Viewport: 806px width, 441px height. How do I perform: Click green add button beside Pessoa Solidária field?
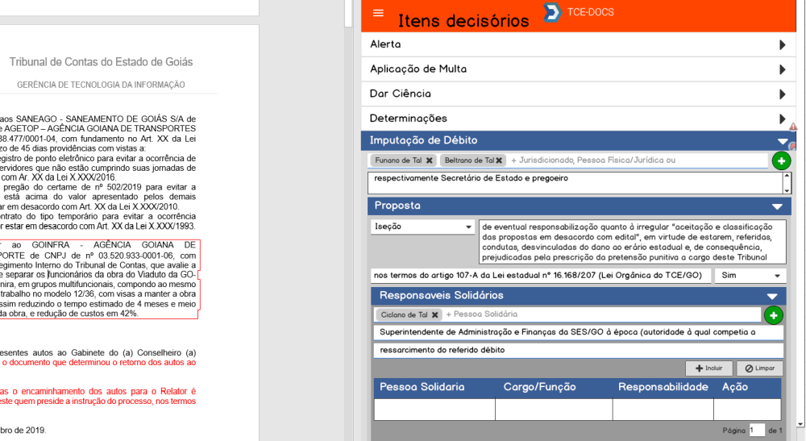pyautogui.click(x=773, y=315)
